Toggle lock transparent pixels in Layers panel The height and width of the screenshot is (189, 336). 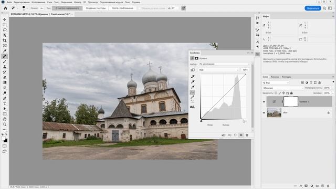coord(276,93)
